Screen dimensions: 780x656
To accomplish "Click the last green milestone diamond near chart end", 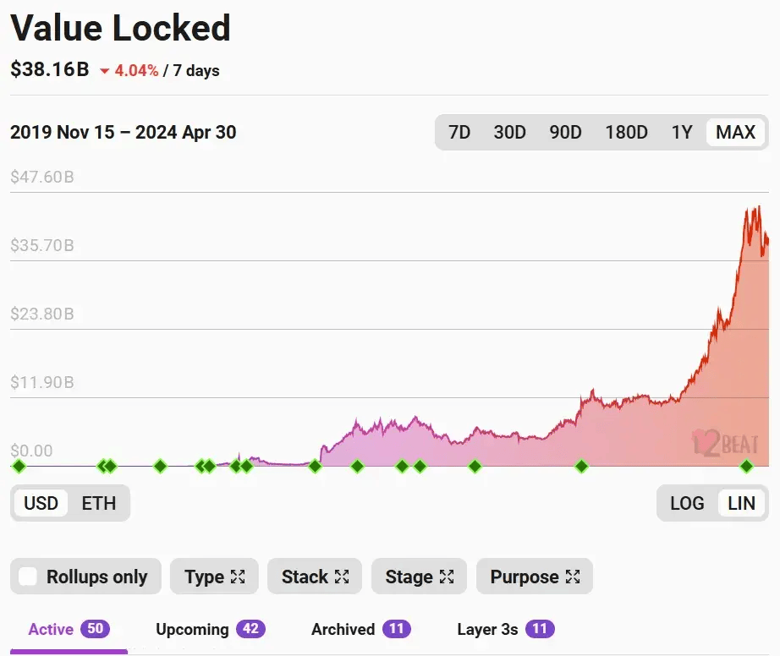I will click(747, 466).
